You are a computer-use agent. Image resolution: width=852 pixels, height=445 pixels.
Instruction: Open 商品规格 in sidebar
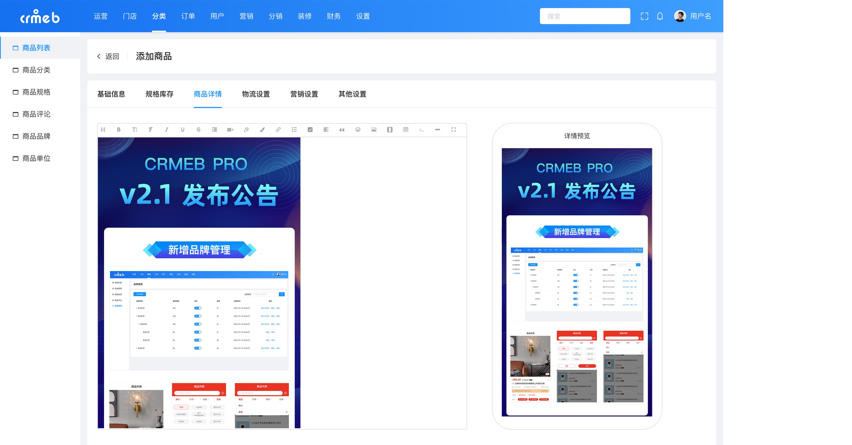(x=40, y=92)
